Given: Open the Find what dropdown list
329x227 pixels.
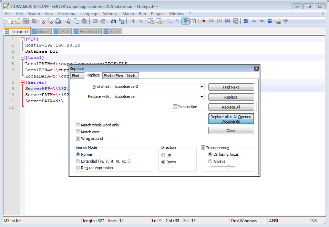Looking at the screenshot, I should [x=201, y=86].
